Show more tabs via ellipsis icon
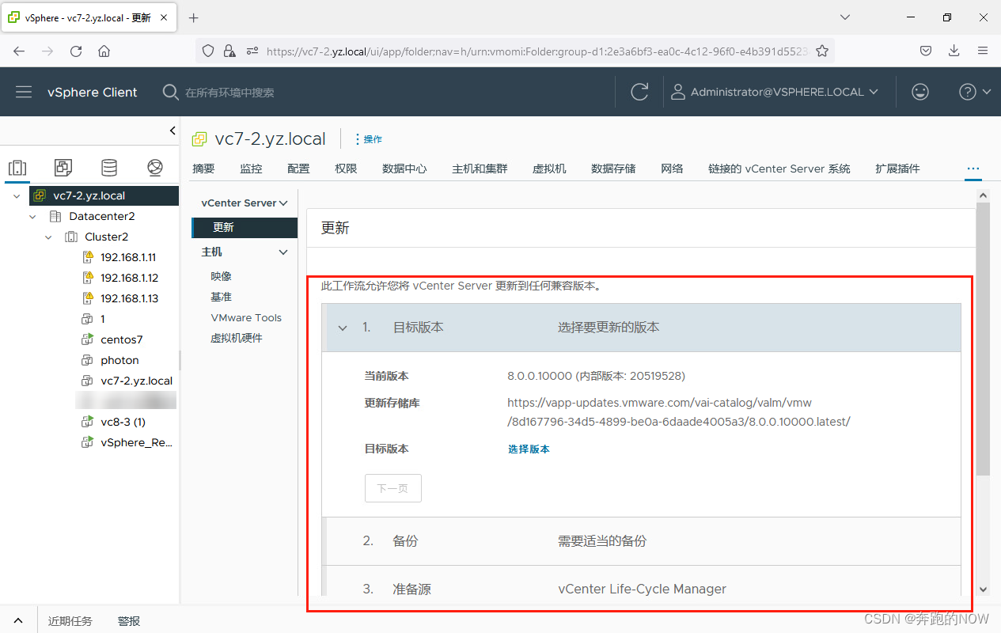Image resolution: width=1001 pixels, height=633 pixels. pyautogui.click(x=973, y=169)
